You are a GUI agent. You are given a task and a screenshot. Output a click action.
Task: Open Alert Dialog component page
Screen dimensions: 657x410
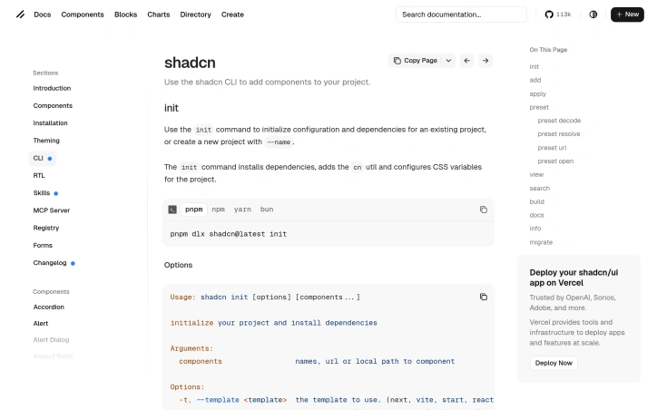[51, 339]
